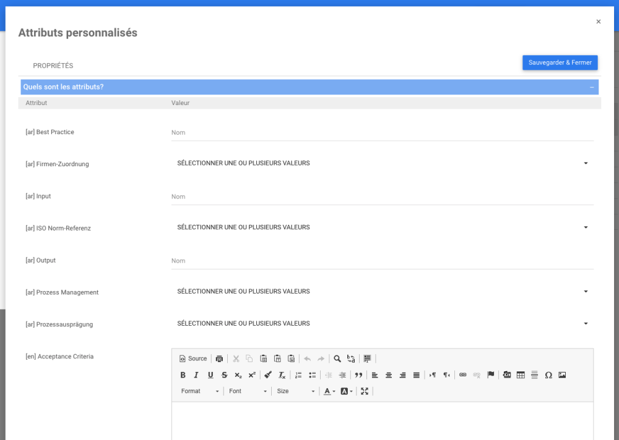Click Paste from Word icon
Screen dimensions: 619x440
(x=292, y=358)
